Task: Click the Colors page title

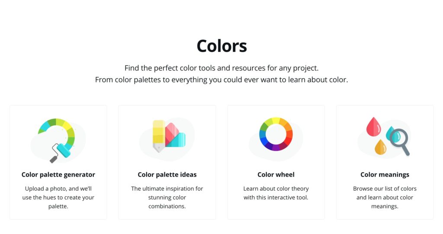Action: [222, 46]
